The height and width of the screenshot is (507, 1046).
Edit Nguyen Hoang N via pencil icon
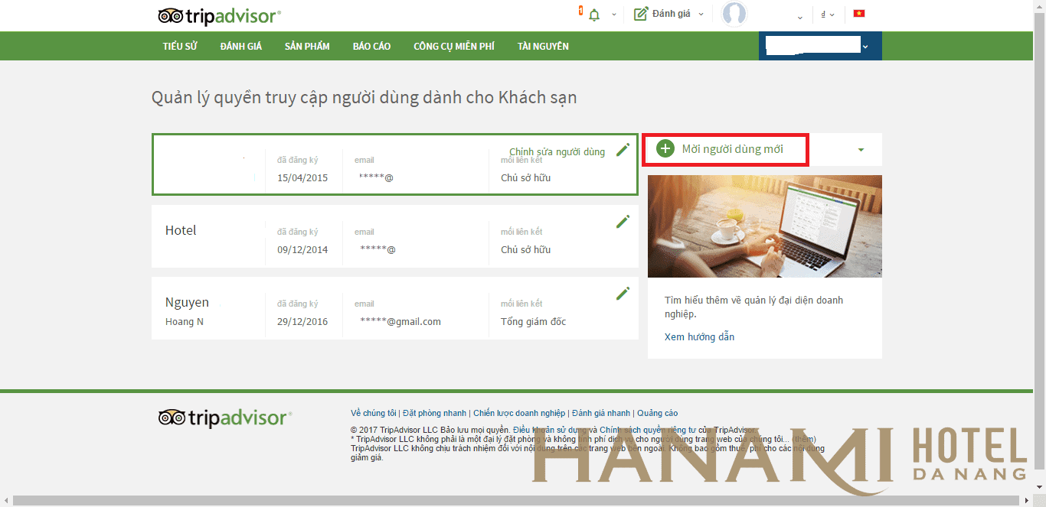tap(623, 293)
